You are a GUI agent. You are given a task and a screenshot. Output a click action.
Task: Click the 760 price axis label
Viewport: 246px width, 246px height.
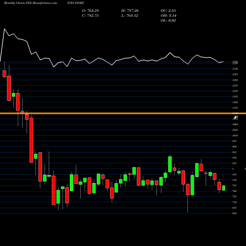click(235, 191)
